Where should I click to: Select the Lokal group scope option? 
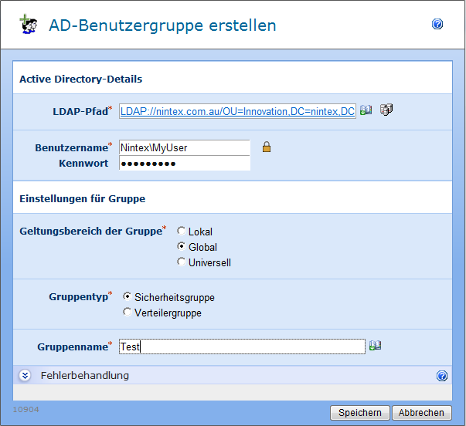[x=182, y=232]
